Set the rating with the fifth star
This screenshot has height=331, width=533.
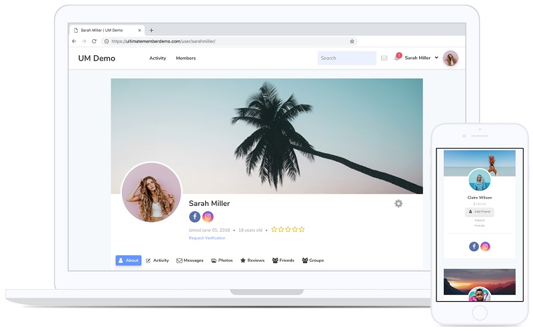(302, 229)
